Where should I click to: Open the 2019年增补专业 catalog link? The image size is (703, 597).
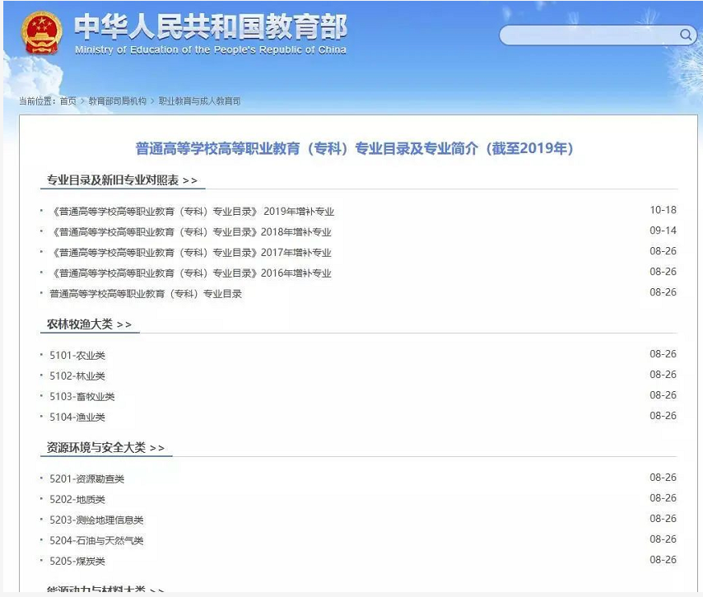(x=192, y=212)
